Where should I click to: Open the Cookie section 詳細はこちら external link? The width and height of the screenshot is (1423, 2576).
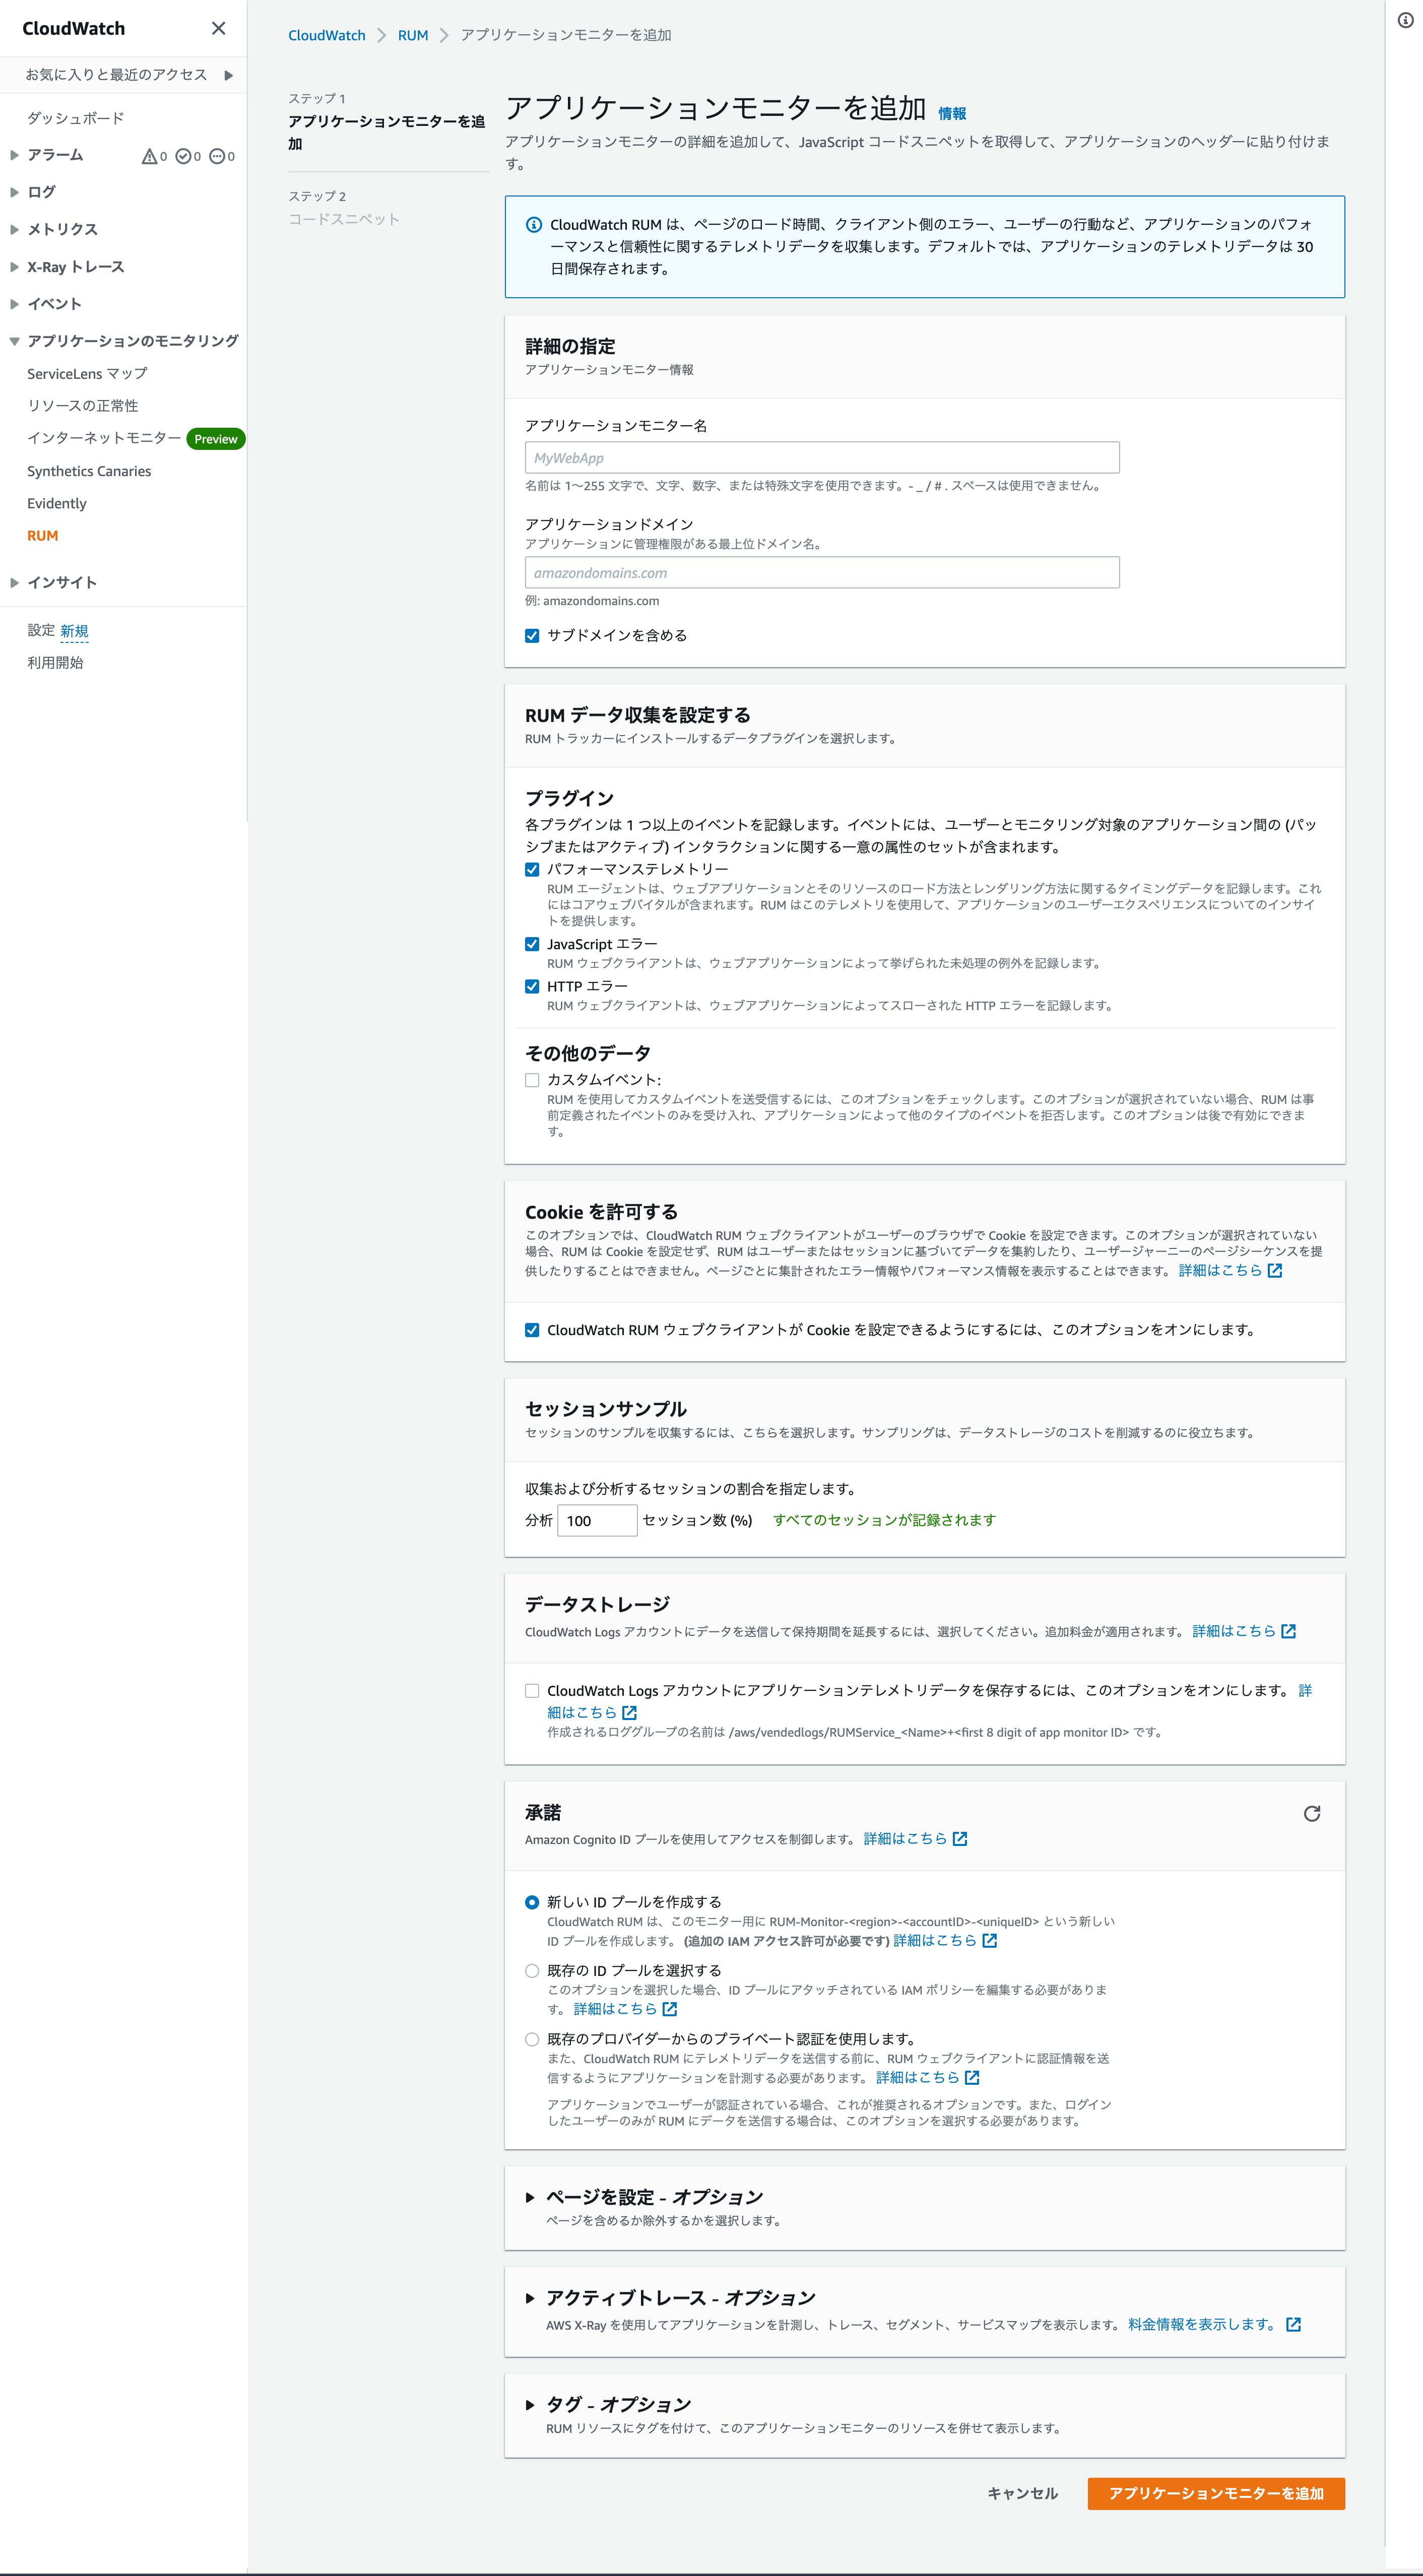click(x=1230, y=1270)
